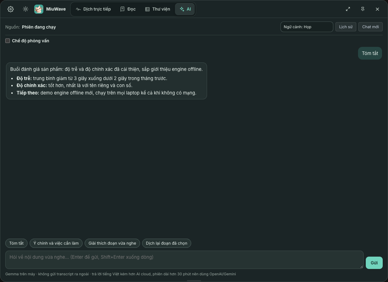
Task: Click the Lịch sử button
Action: coord(346,27)
